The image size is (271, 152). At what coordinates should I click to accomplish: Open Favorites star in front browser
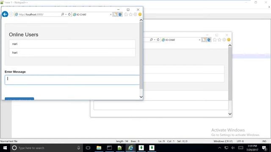131,14
